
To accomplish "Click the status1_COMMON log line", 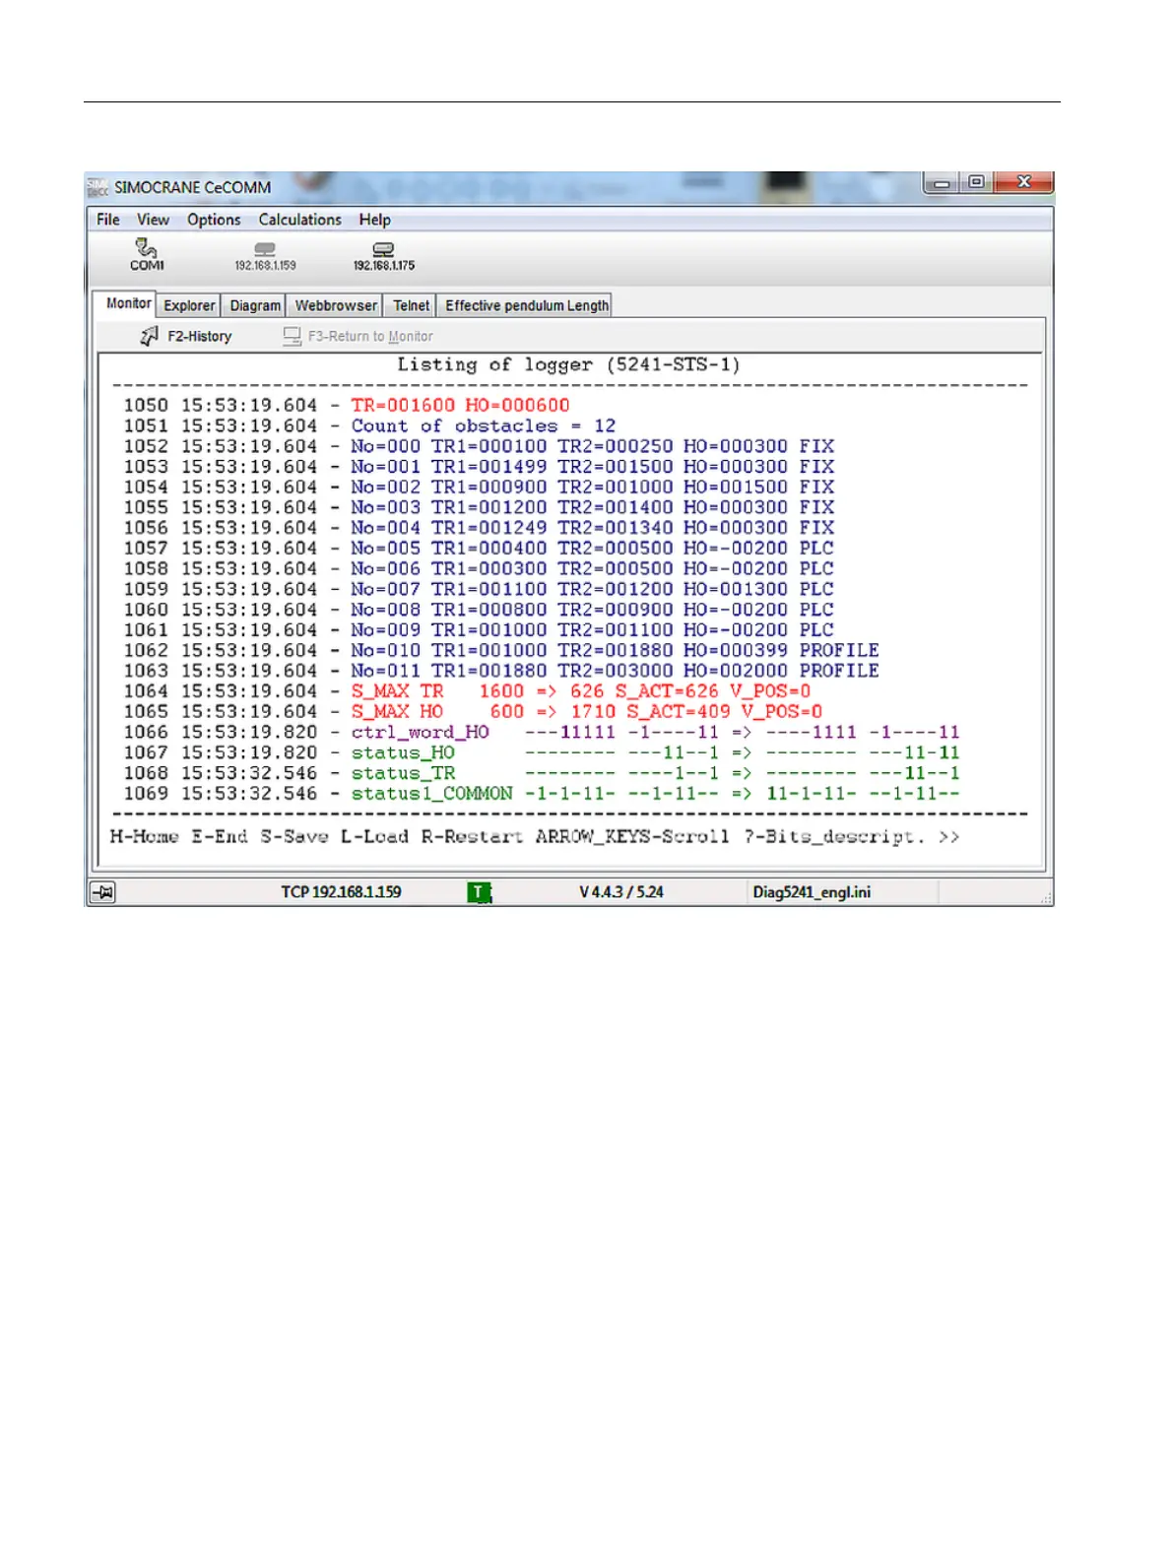I will 542,794.
